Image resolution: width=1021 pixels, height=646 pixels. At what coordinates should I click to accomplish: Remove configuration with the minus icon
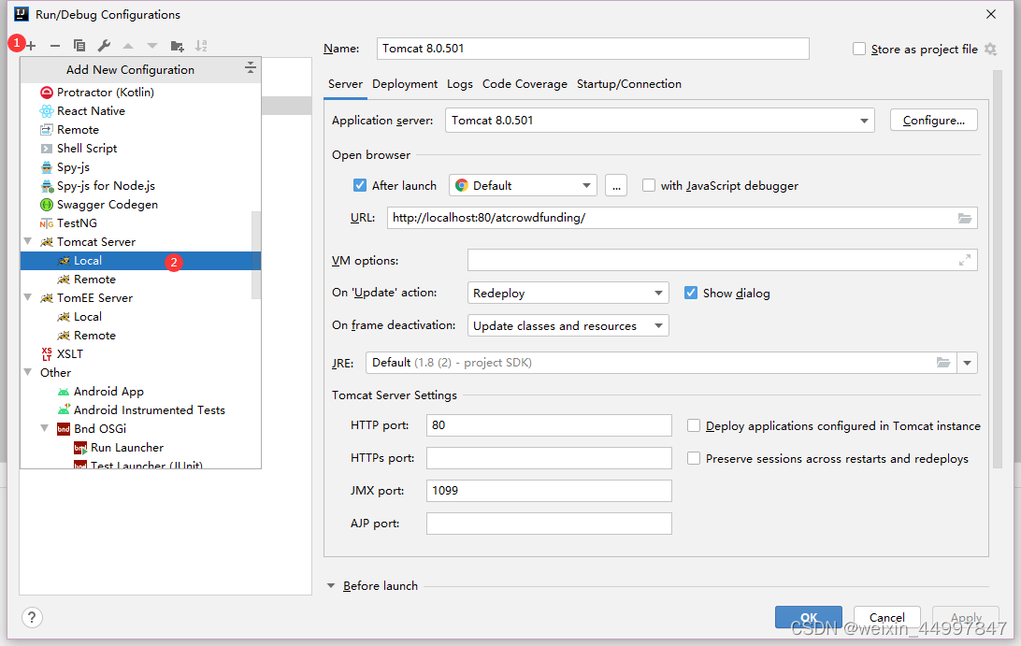click(54, 46)
